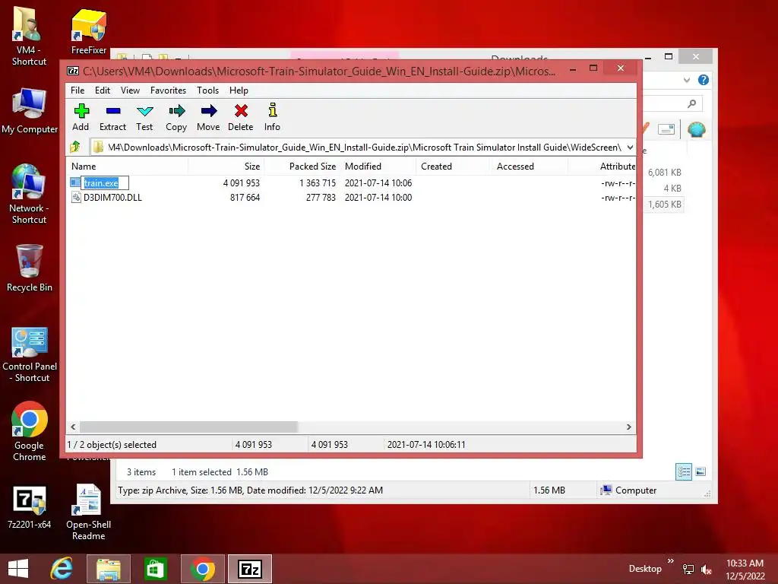Open the Help menu
Screen dimensions: 778x584
(x=239, y=90)
